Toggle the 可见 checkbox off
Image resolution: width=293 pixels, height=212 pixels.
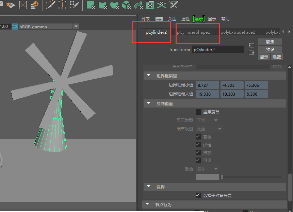pyautogui.click(x=198, y=160)
